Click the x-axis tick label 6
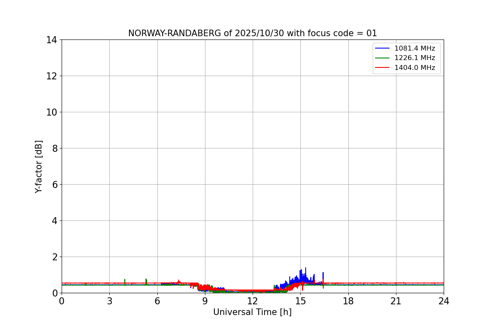 coord(157,301)
